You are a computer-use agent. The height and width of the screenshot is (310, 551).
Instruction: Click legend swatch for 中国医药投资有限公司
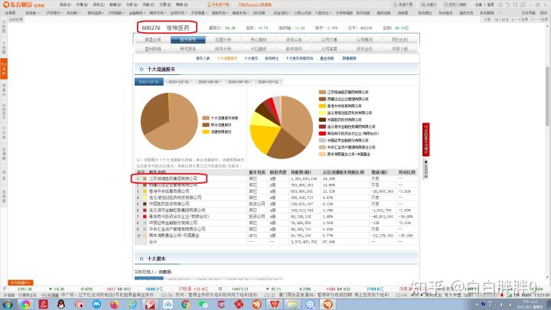point(322,119)
